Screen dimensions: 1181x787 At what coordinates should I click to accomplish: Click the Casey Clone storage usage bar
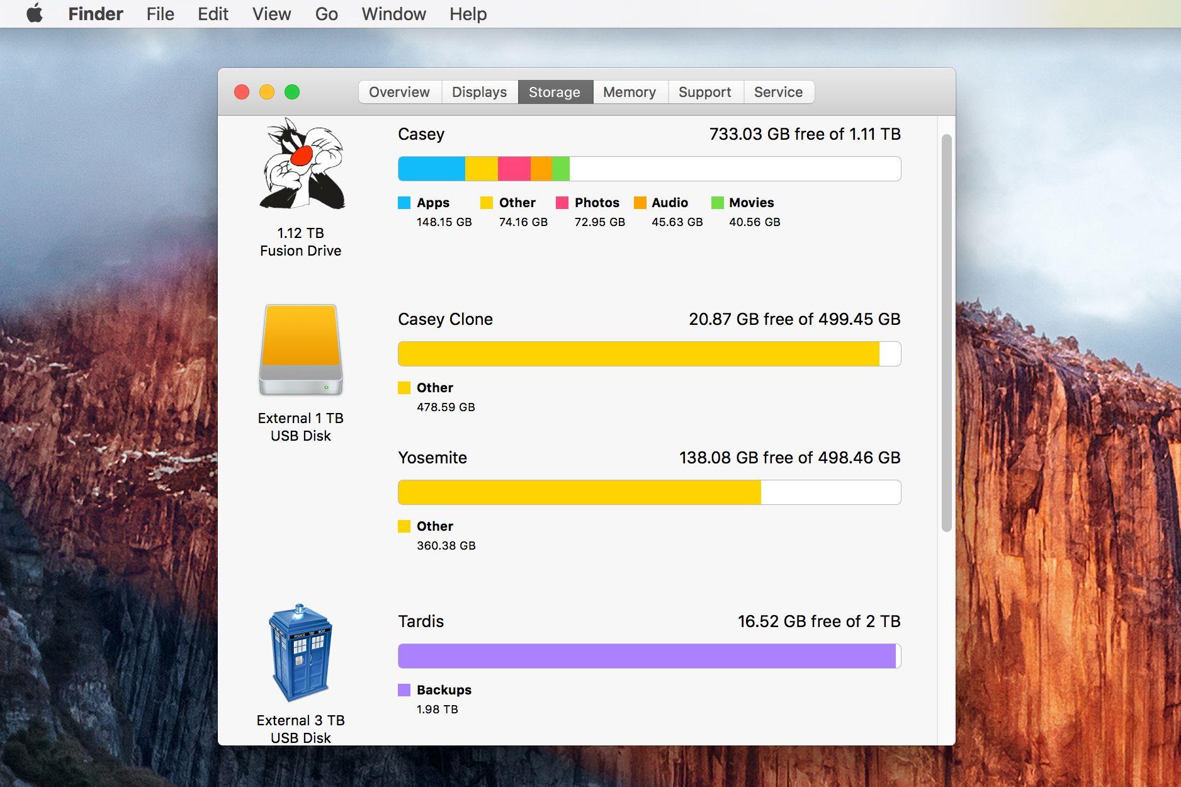(649, 354)
